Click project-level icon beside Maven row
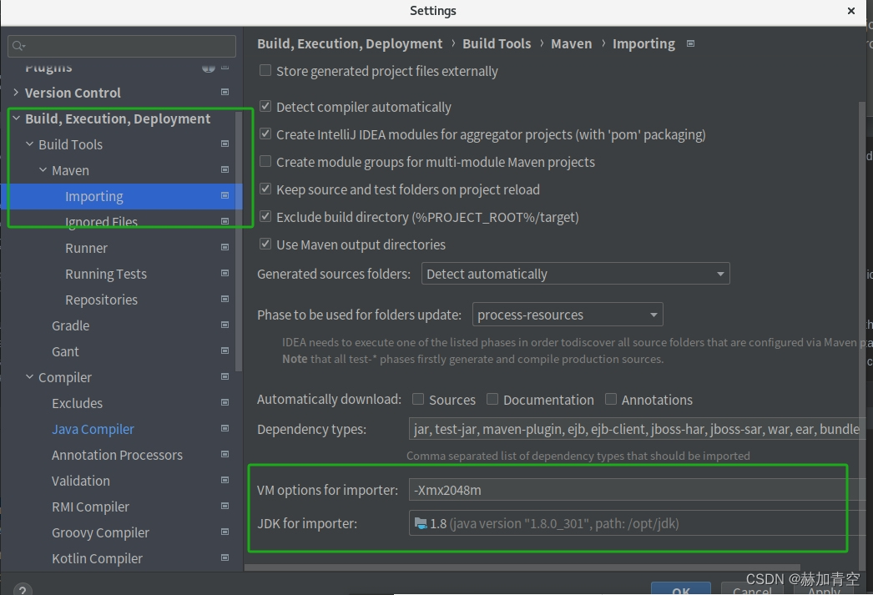 point(225,169)
